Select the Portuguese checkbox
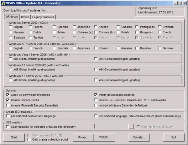The image size is (188, 145). coord(137,27)
